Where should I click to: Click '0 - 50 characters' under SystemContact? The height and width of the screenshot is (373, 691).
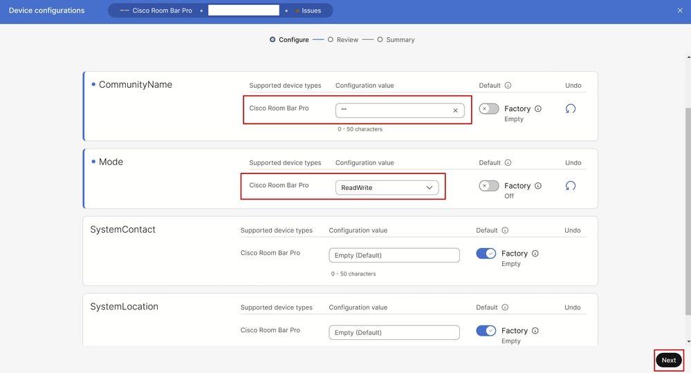pos(353,274)
